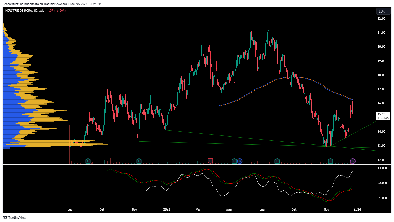Click the 1.0000 indicator scale label
Screen dimensions: 394x222
[x=382, y=168]
